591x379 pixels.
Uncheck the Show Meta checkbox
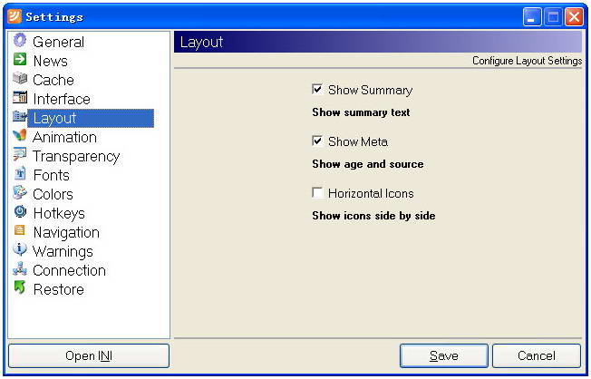pos(317,141)
